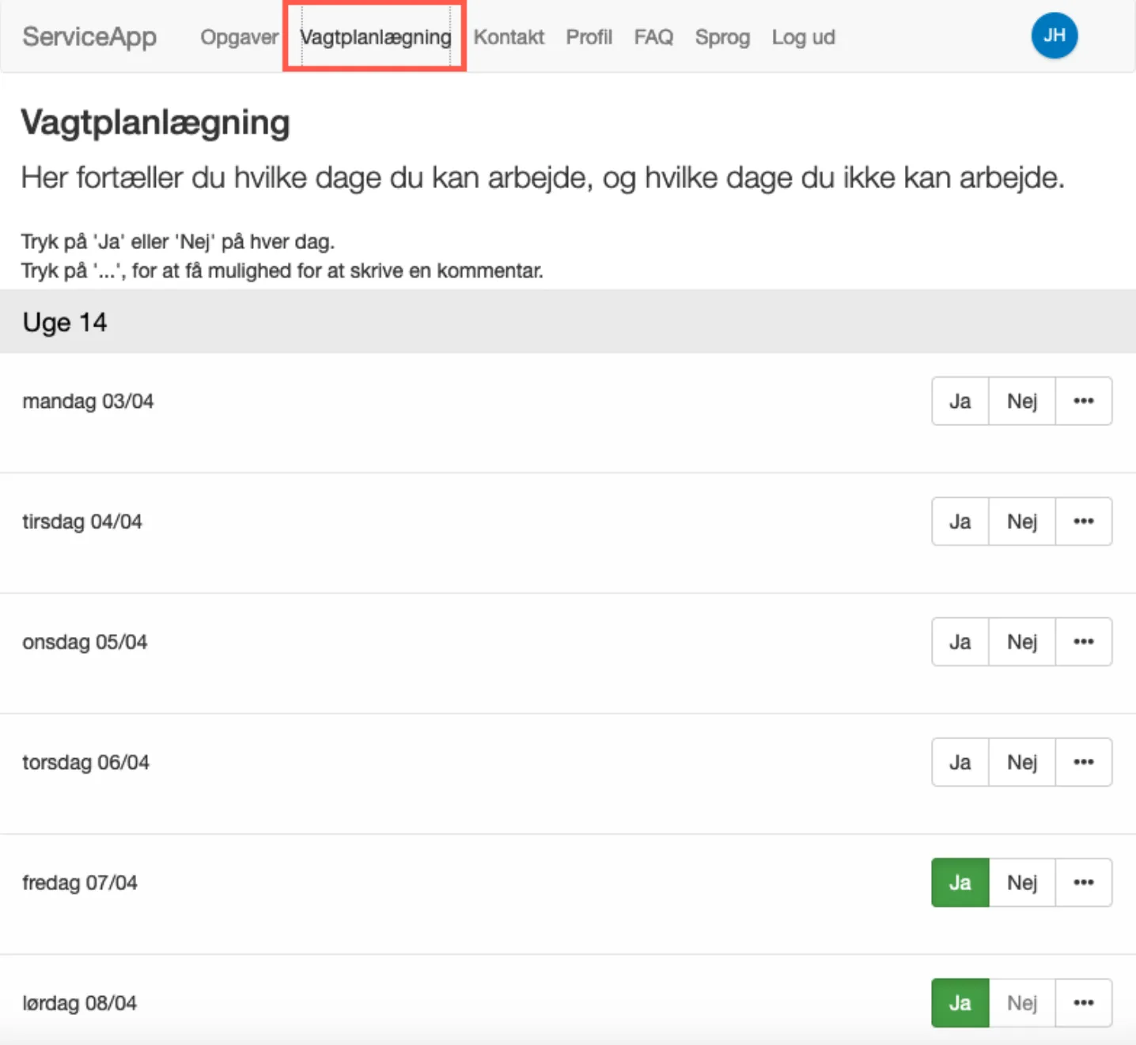
Task: Mark onsdag 05/04 available with Ja
Action: tap(960, 642)
